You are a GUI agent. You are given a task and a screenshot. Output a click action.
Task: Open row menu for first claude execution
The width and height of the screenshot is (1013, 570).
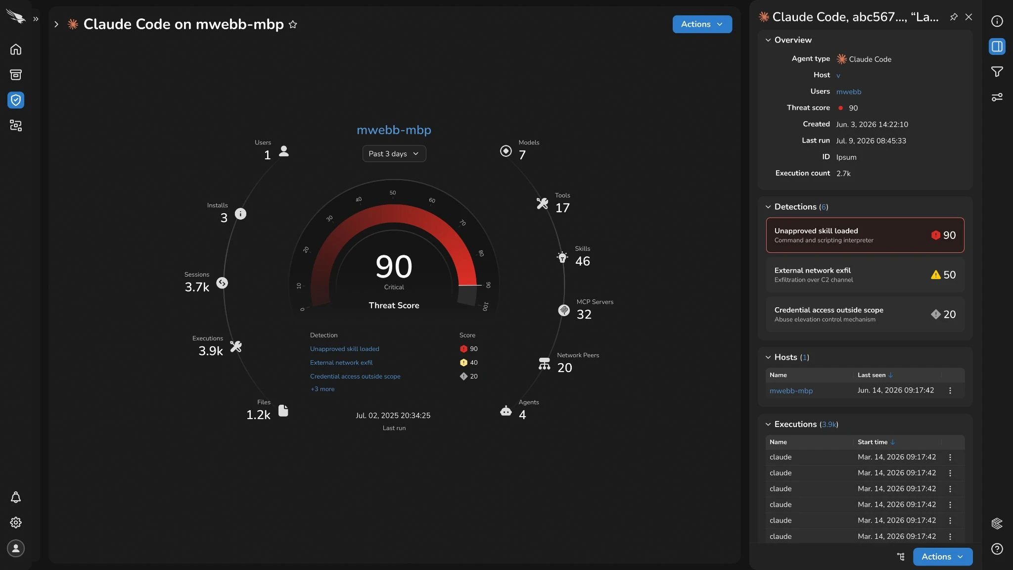[x=950, y=457]
